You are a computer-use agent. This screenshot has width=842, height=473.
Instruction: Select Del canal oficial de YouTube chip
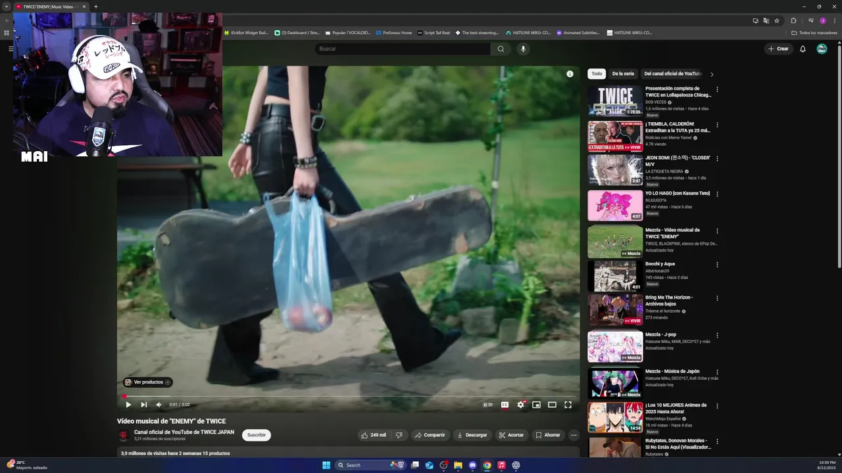click(672, 74)
